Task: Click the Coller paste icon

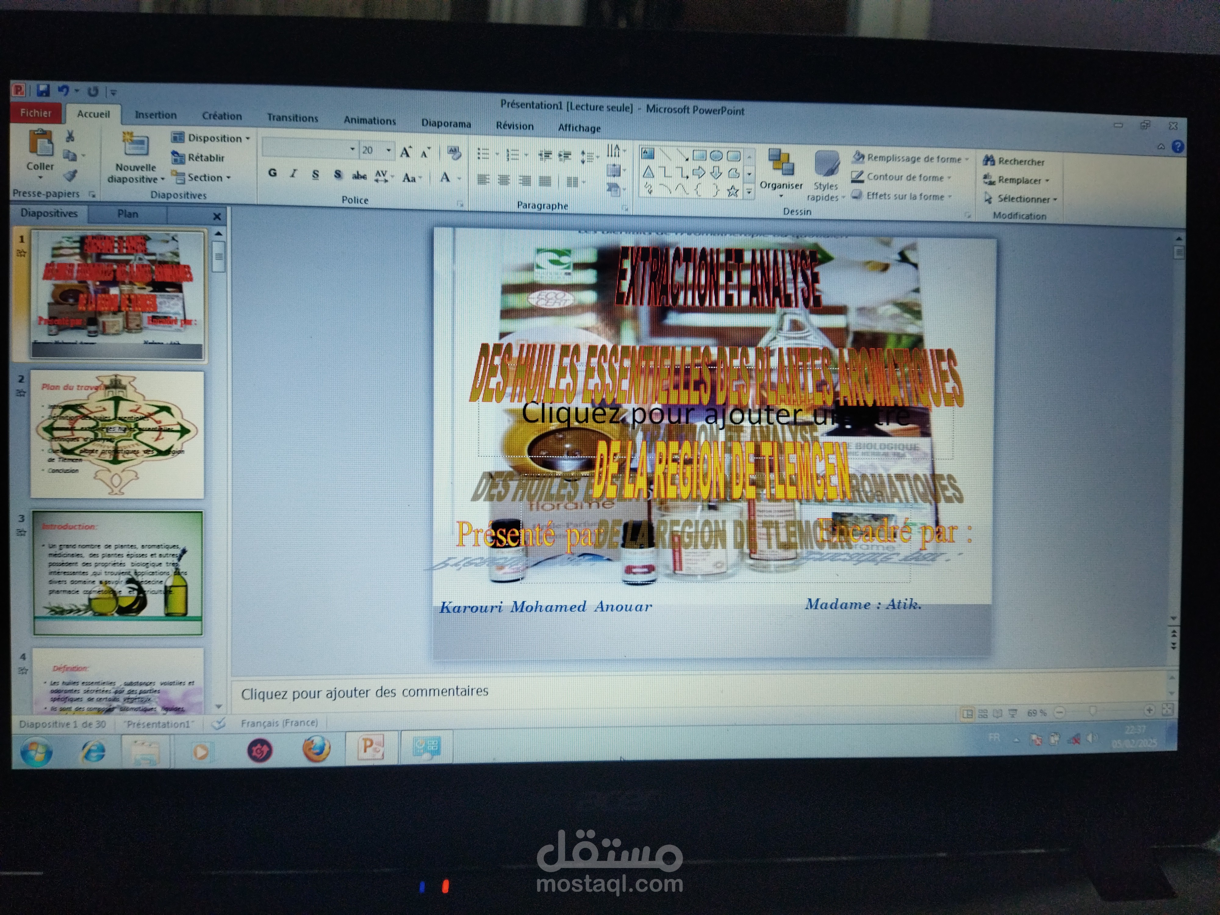Action: [40, 143]
